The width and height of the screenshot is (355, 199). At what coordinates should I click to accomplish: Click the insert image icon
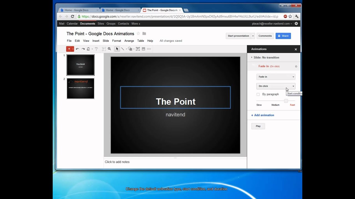[x=143, y=49]
